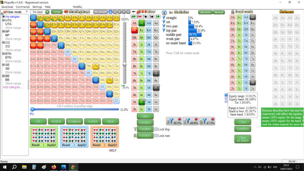The height and width of the screenshot is (171, 304).
Task: Collapse the UTG category
Action: click(x=3, y=20)
